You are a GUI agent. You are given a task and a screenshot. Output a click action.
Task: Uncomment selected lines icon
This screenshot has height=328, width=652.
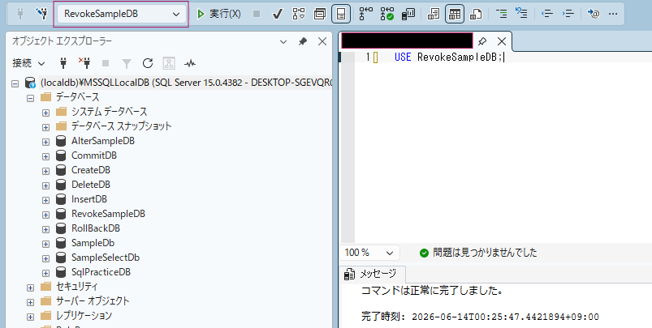coord(521,13)
